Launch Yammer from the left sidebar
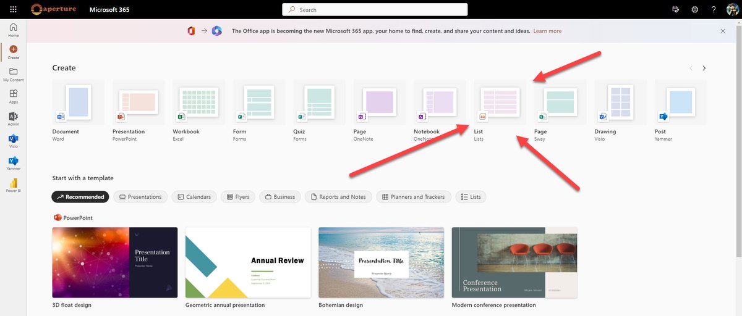The width and height of the screenshot is (742, 316). coord(13,164)
